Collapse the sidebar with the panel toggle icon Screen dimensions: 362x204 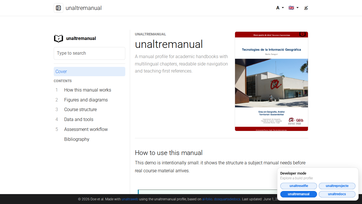coord(59,8)
